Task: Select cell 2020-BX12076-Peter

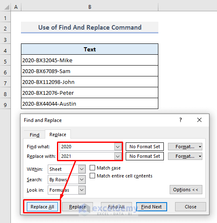Action: click(x=90, y=93)
